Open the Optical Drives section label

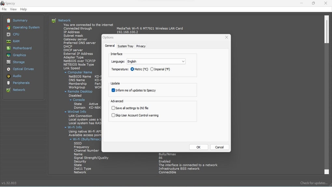point(23,69)
